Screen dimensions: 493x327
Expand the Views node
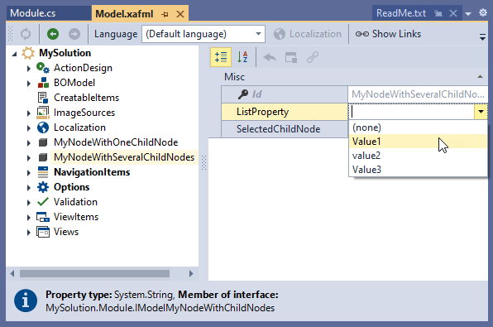coord(29,233)
